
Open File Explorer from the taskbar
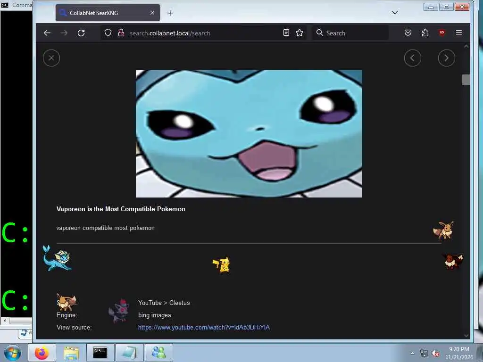pos(71,353)
